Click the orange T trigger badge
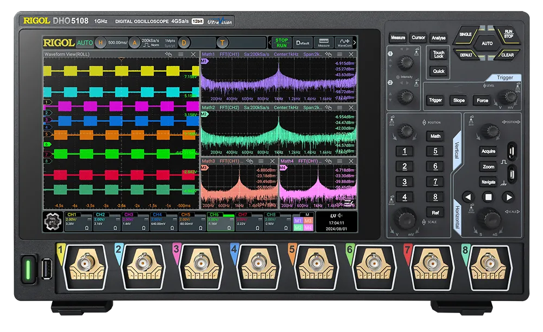543x332 pixels. [x=222, y=43]
